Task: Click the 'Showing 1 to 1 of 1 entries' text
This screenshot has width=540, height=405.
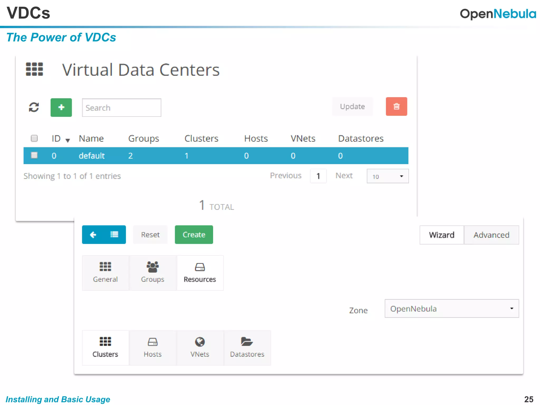Action: (72, 176)
